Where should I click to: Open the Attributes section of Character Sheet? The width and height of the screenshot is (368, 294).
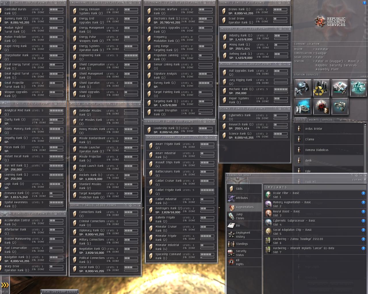click(244, 198)
